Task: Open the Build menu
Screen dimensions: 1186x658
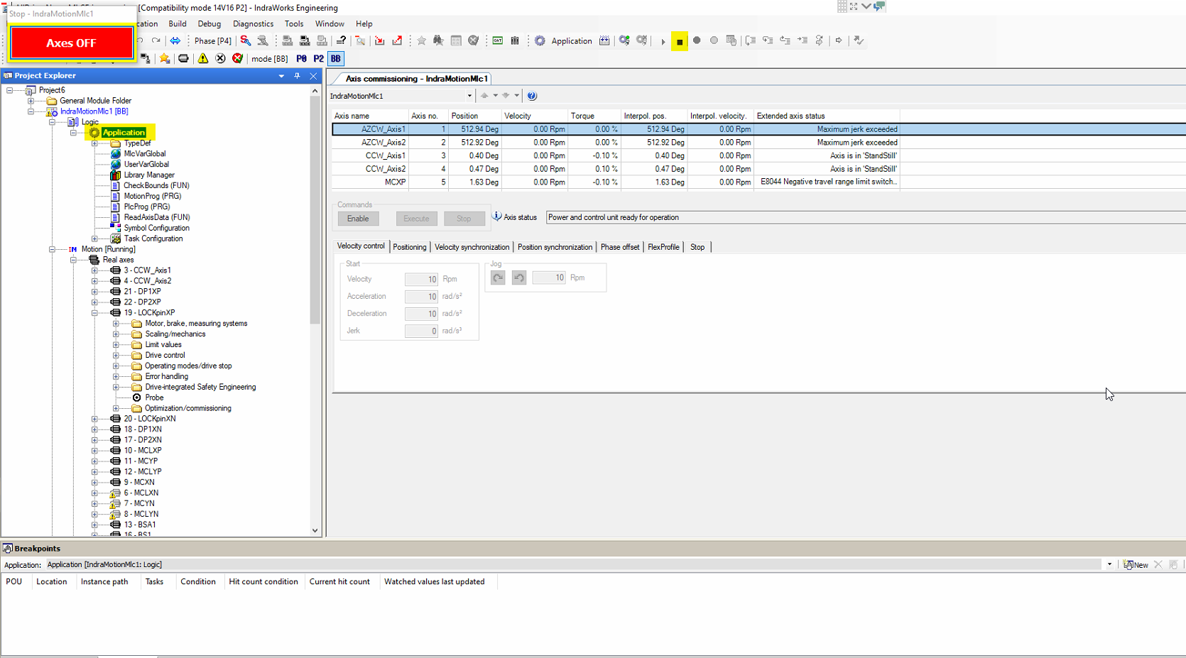Action: [178, 23]
